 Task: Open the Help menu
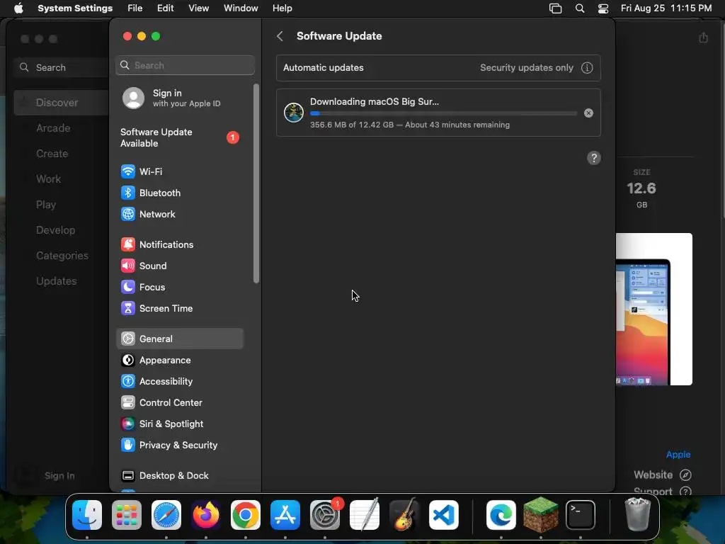click(x=282, y=8)
